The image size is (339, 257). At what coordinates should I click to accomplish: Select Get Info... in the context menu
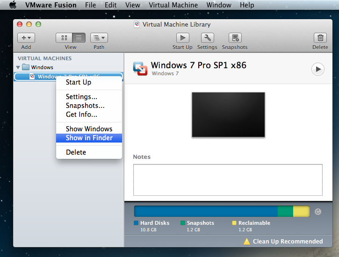(x=81, y=114)
